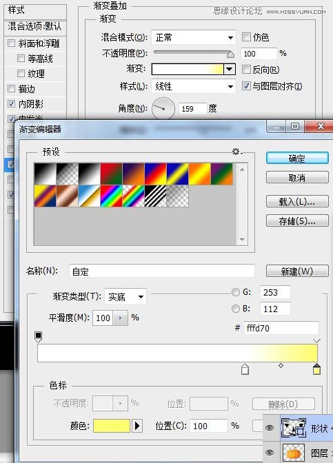Image resolution: width=333 pixels, height=463 pixels.
Task: Pick the blue-yellow-blue gradient preset
Action: [177, 174]
